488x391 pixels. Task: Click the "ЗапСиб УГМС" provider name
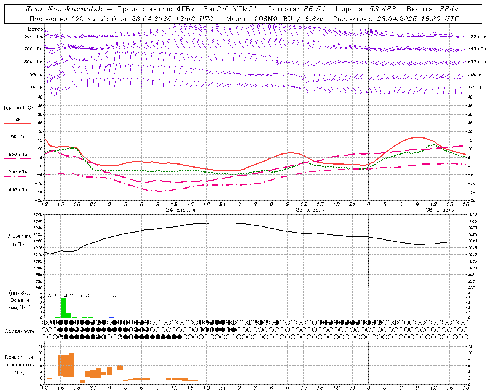tap(228, 9)
